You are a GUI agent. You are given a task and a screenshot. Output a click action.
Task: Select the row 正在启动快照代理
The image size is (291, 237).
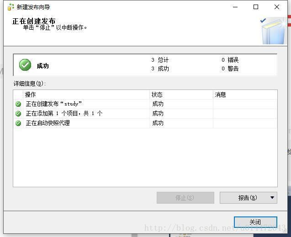pos(145,123)
